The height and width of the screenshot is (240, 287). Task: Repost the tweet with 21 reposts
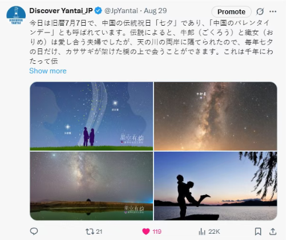tap(94, 231)
